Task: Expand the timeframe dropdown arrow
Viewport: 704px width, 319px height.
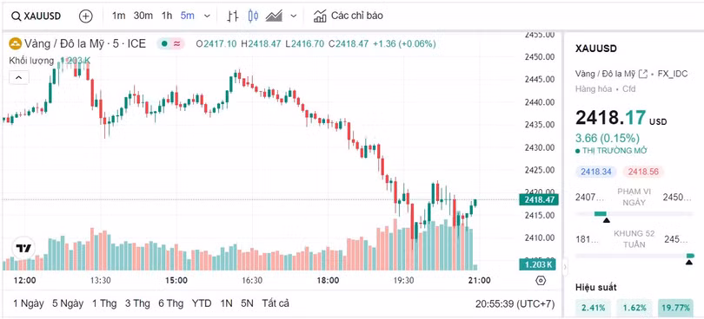Action: tap(207, 16)
